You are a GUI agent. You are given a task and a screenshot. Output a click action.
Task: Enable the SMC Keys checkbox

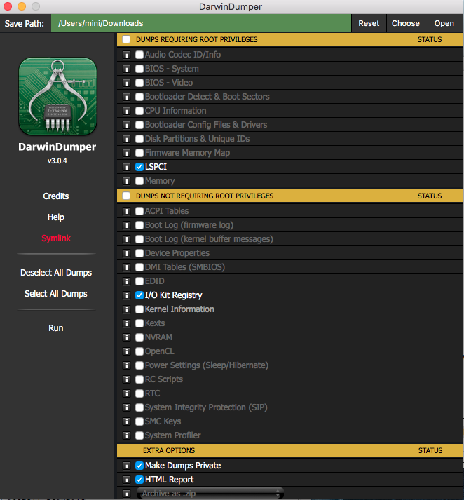139,421
